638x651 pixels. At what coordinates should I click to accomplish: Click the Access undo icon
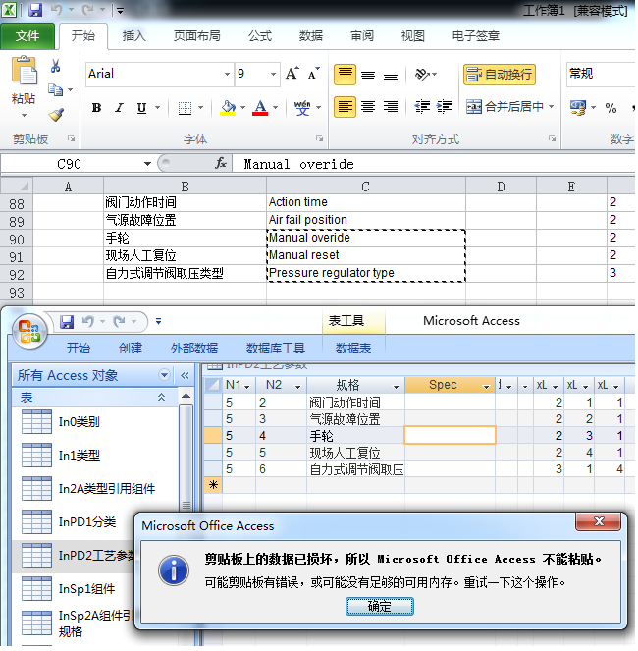coord(88,322)
